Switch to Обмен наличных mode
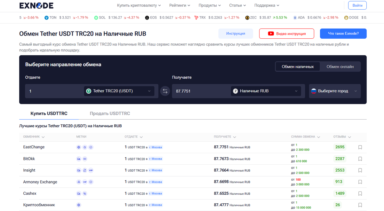The height and width of the screenshot is (211, 384). (x=298, y=67)
